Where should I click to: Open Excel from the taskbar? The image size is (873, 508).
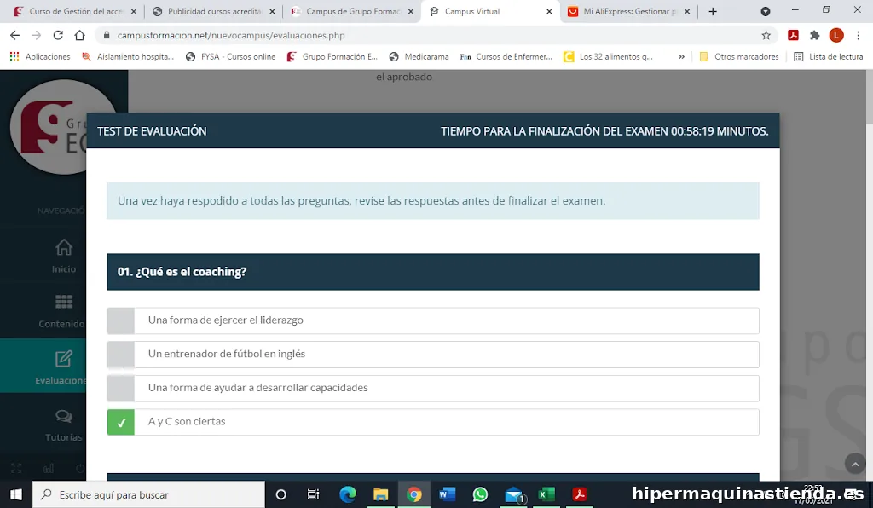(546, 494)
